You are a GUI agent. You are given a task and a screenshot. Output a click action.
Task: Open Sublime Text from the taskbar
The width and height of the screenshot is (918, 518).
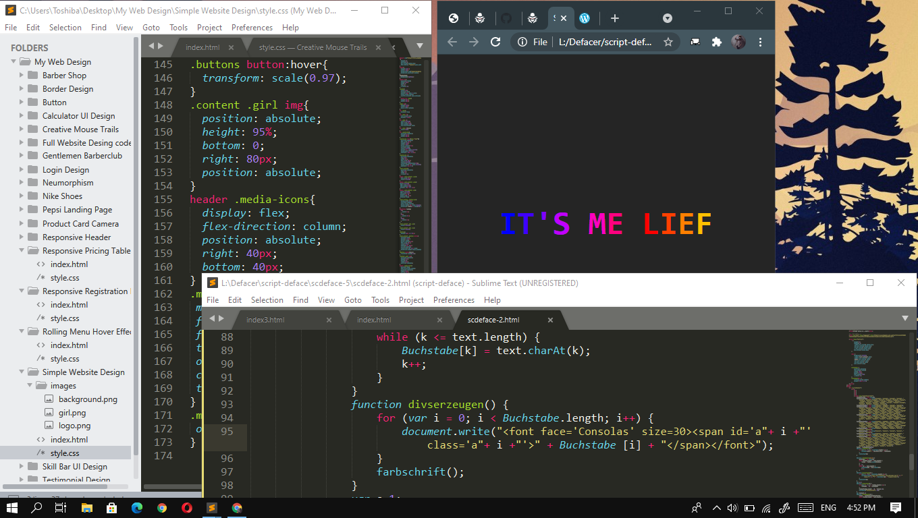click(212, 507)
